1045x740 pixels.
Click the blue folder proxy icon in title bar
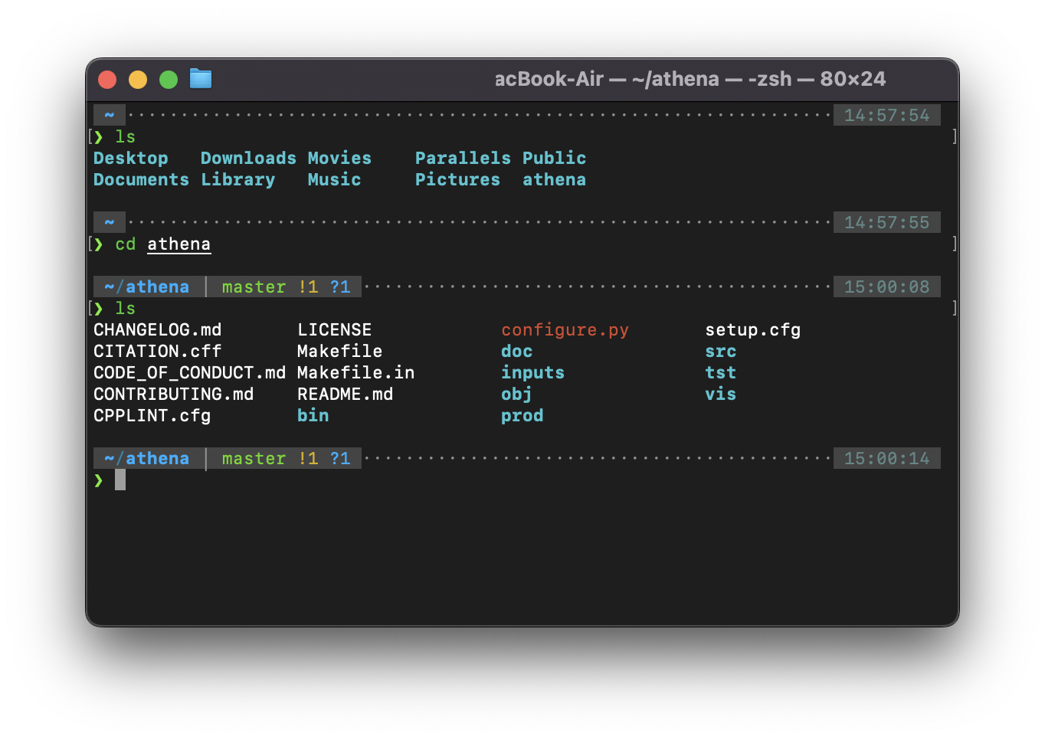pos(201,79)
